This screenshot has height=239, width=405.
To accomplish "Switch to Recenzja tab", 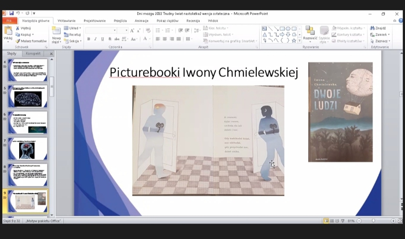I will (193, 21).
